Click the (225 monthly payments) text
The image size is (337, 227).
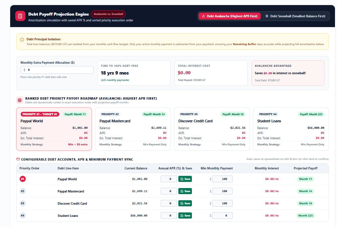point(115,80)
